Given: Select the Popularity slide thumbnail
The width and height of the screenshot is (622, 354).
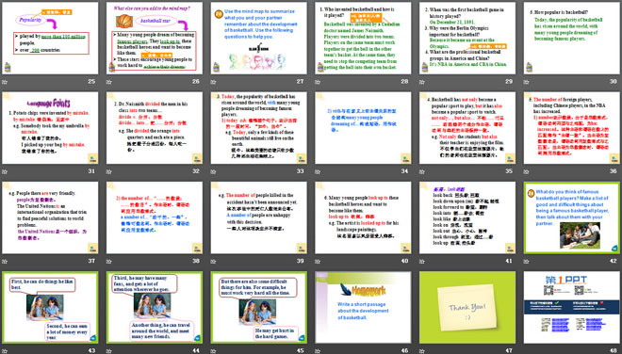Looking at the screenshot, I should [50, 38].
